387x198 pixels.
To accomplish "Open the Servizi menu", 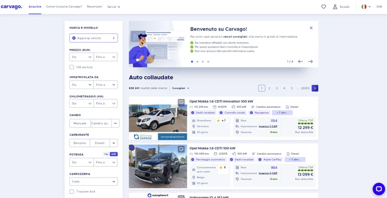I will point(113,7).
